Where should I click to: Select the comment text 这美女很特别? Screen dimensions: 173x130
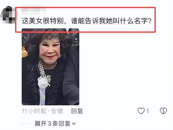pos(43,21)
